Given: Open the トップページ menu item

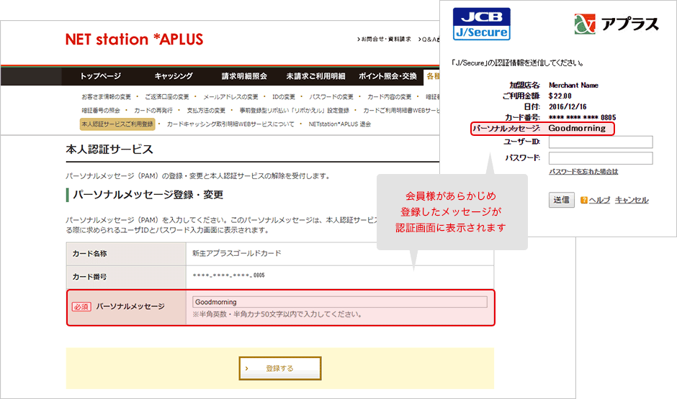Looking at the screenshot, I should tap(101, 76).
